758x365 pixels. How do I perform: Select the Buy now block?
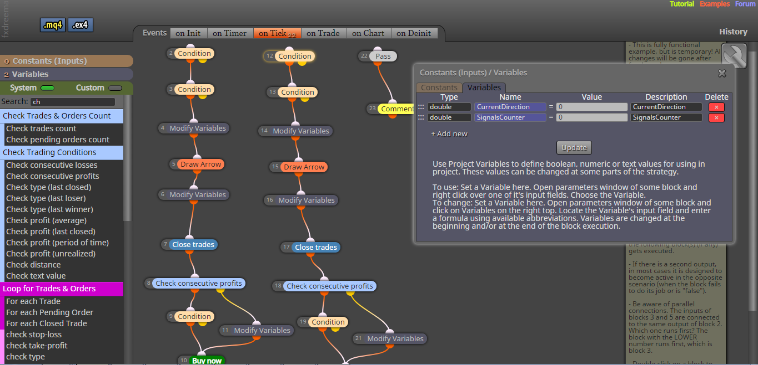(x=207, y=360)
